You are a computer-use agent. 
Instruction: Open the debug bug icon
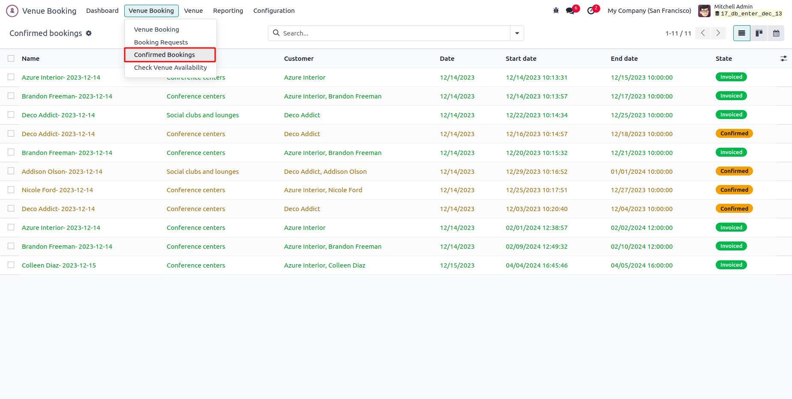click(x=556, y=11)
